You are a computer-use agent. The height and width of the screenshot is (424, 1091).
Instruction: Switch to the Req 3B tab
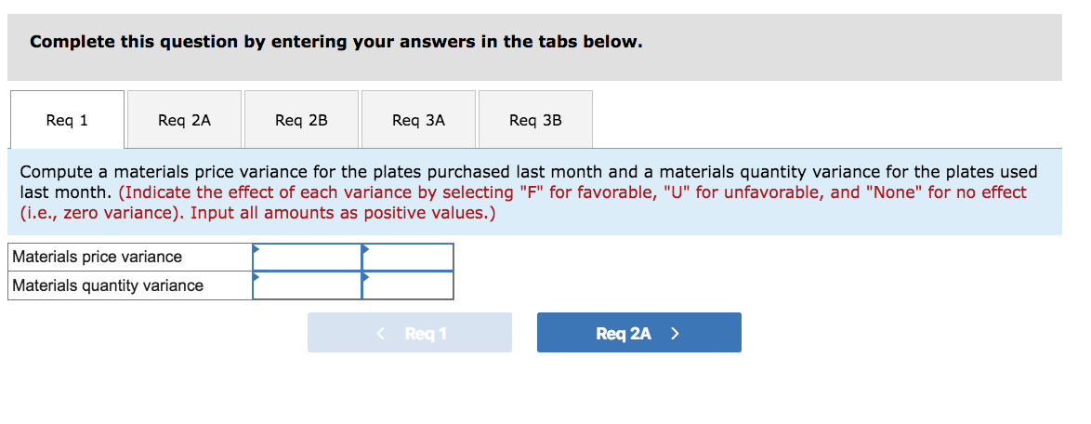tap(535, 120)
